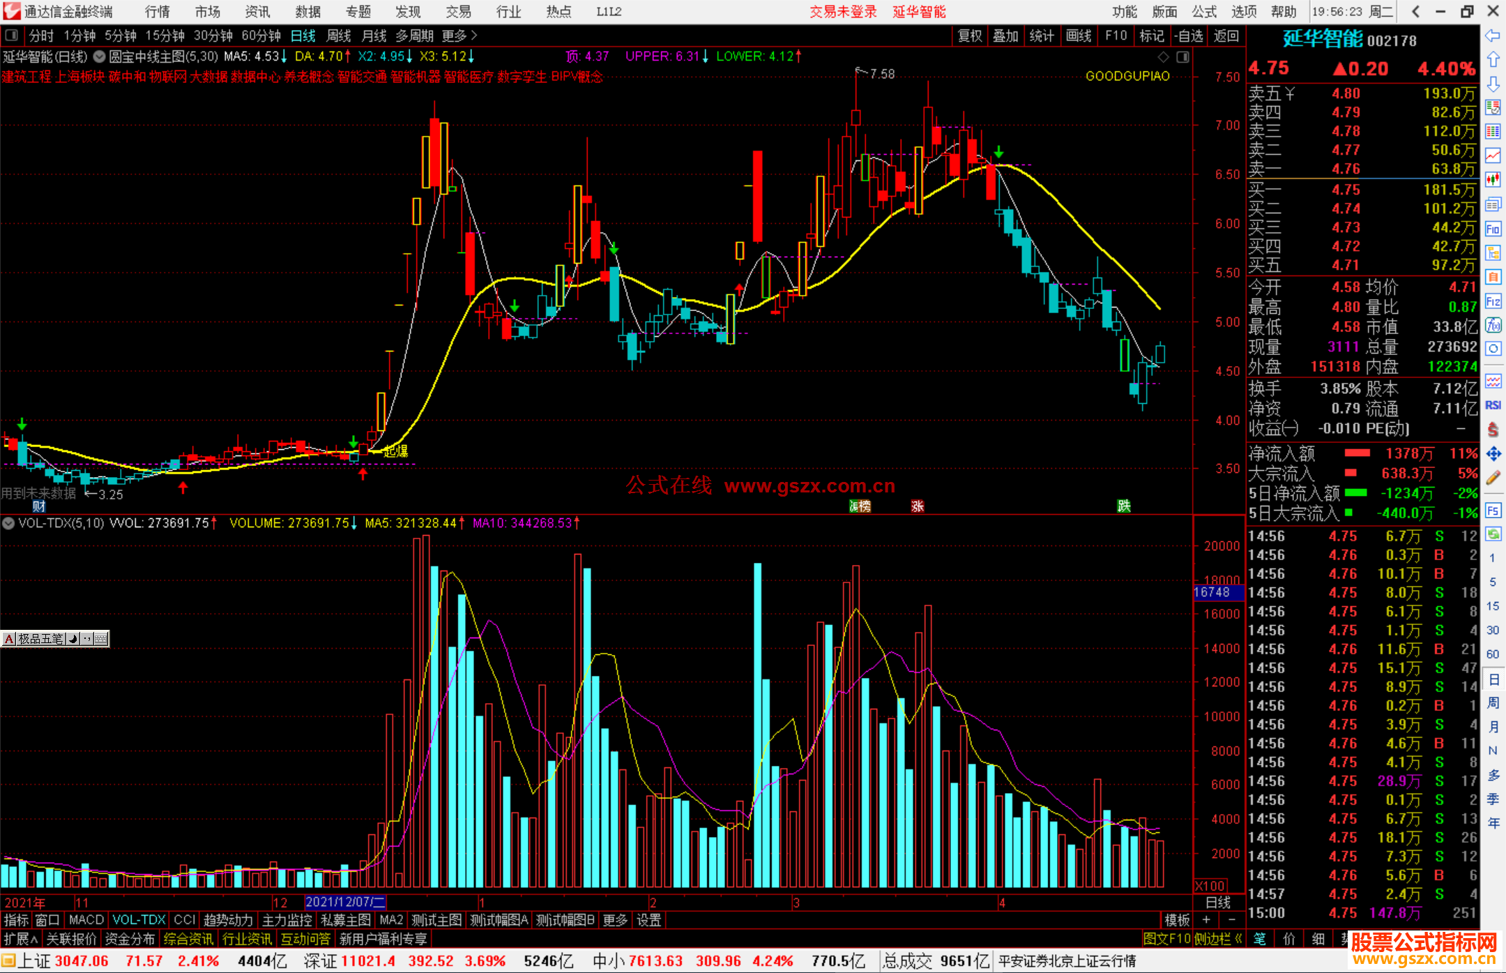Switch to the MACD indicator tab
This screenshot has height=973, width=1506.
pos(86,920)
